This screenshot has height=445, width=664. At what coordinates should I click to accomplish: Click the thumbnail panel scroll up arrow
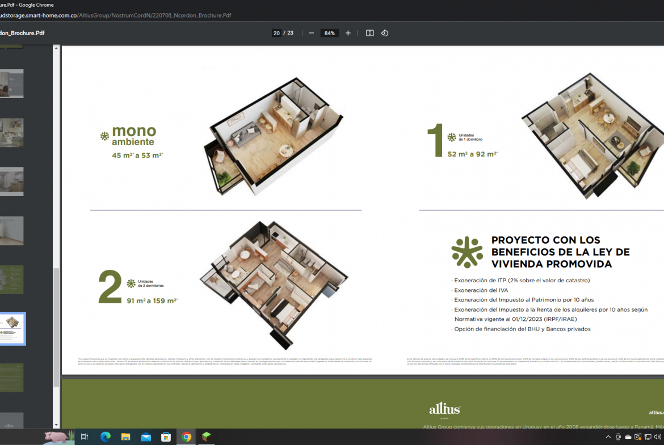[x=56, y=49]
